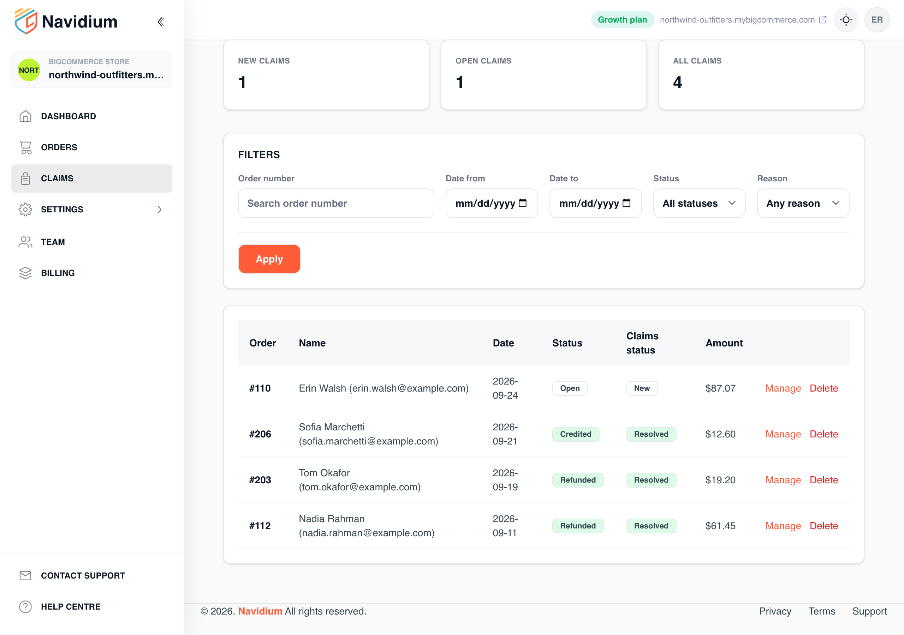Click the New Claims summary card
Image resolution: width=904 pixels, height=635 pixels.
pos(326,75)
